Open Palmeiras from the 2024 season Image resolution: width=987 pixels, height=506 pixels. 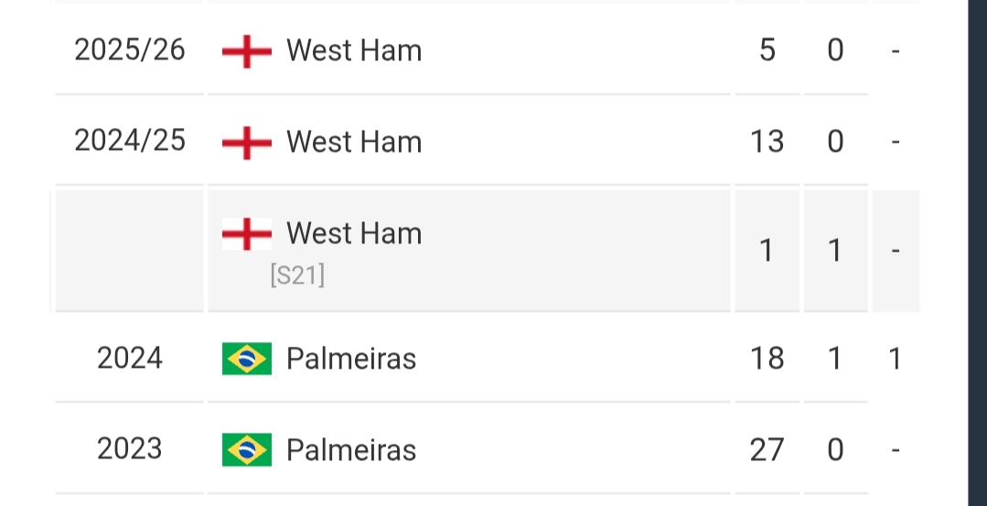coord(351,359)
